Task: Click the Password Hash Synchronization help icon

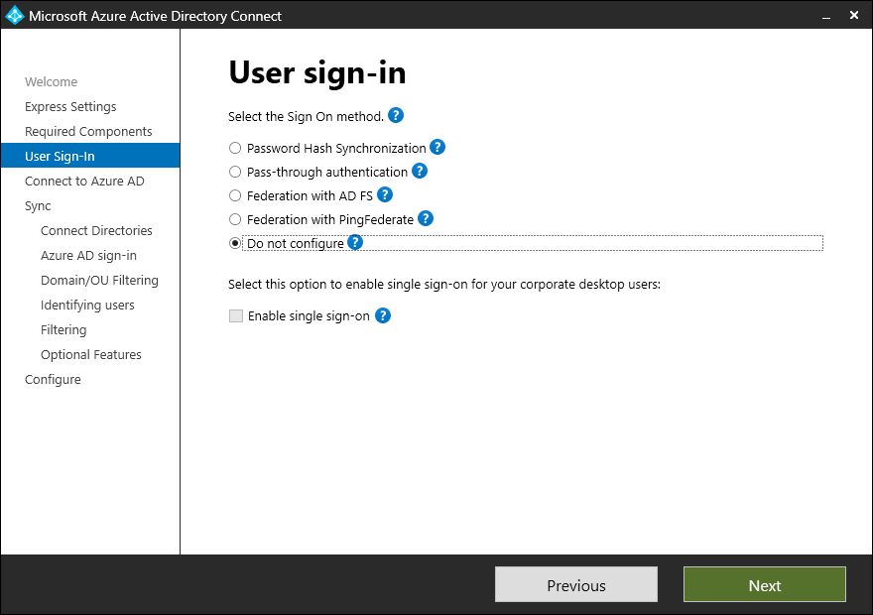Action: point(437,147)
